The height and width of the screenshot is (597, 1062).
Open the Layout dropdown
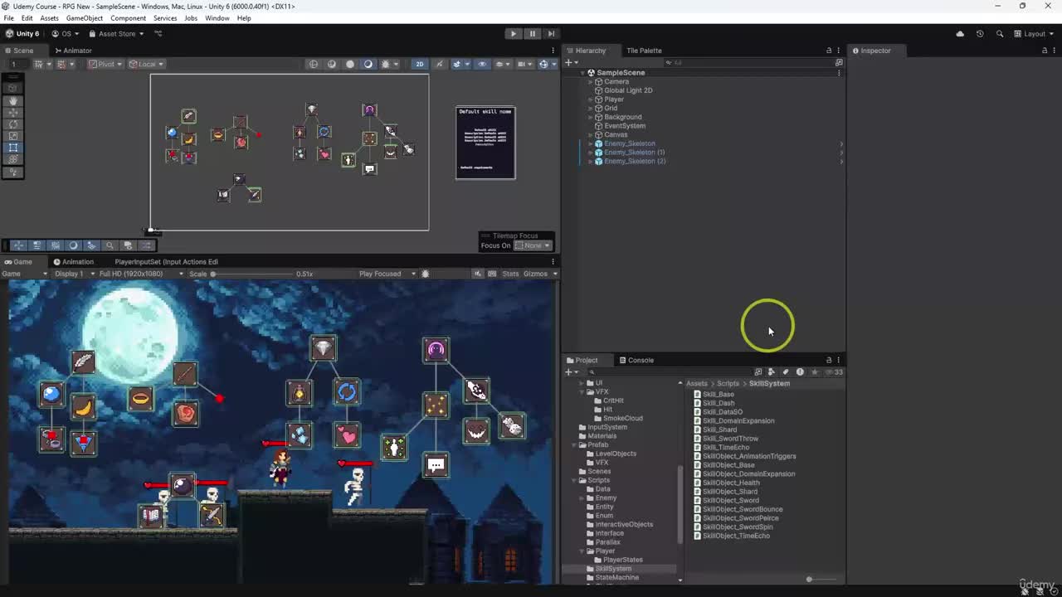[1034, 34]
